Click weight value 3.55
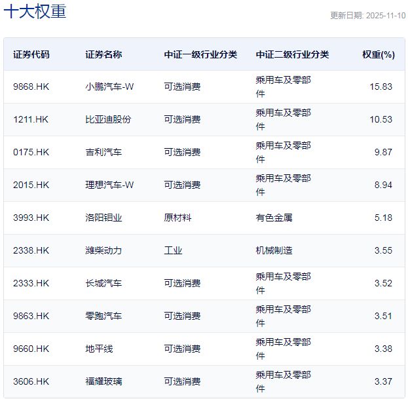 pos(383,251)
